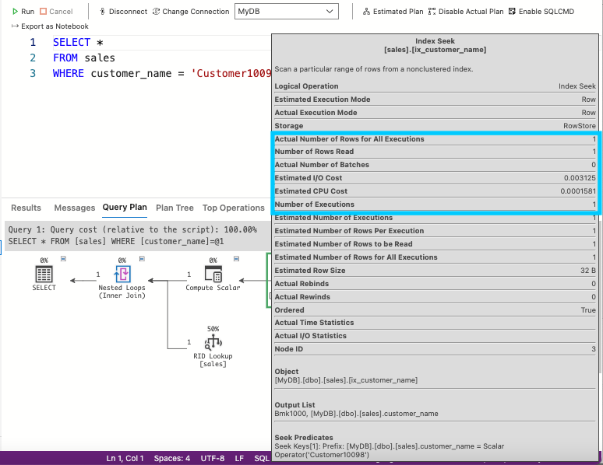The image size is (603, 465).
Task: Switch to the Results tab
Action: pos(26,208)
